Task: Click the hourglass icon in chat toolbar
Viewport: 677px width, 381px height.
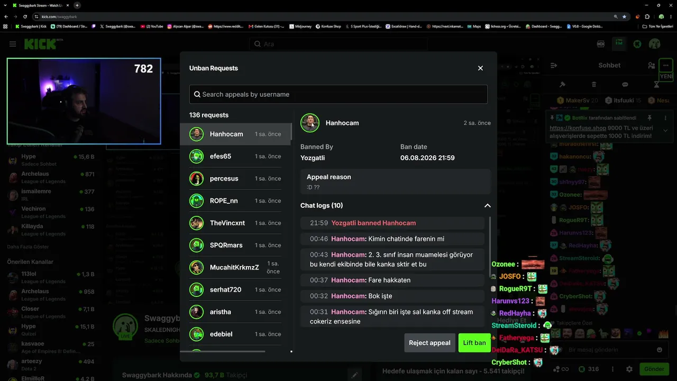Action: tap(656, 85)
